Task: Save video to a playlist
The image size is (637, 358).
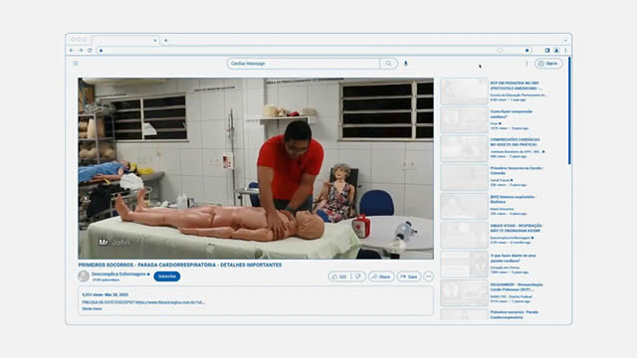Action: (409, 276)
